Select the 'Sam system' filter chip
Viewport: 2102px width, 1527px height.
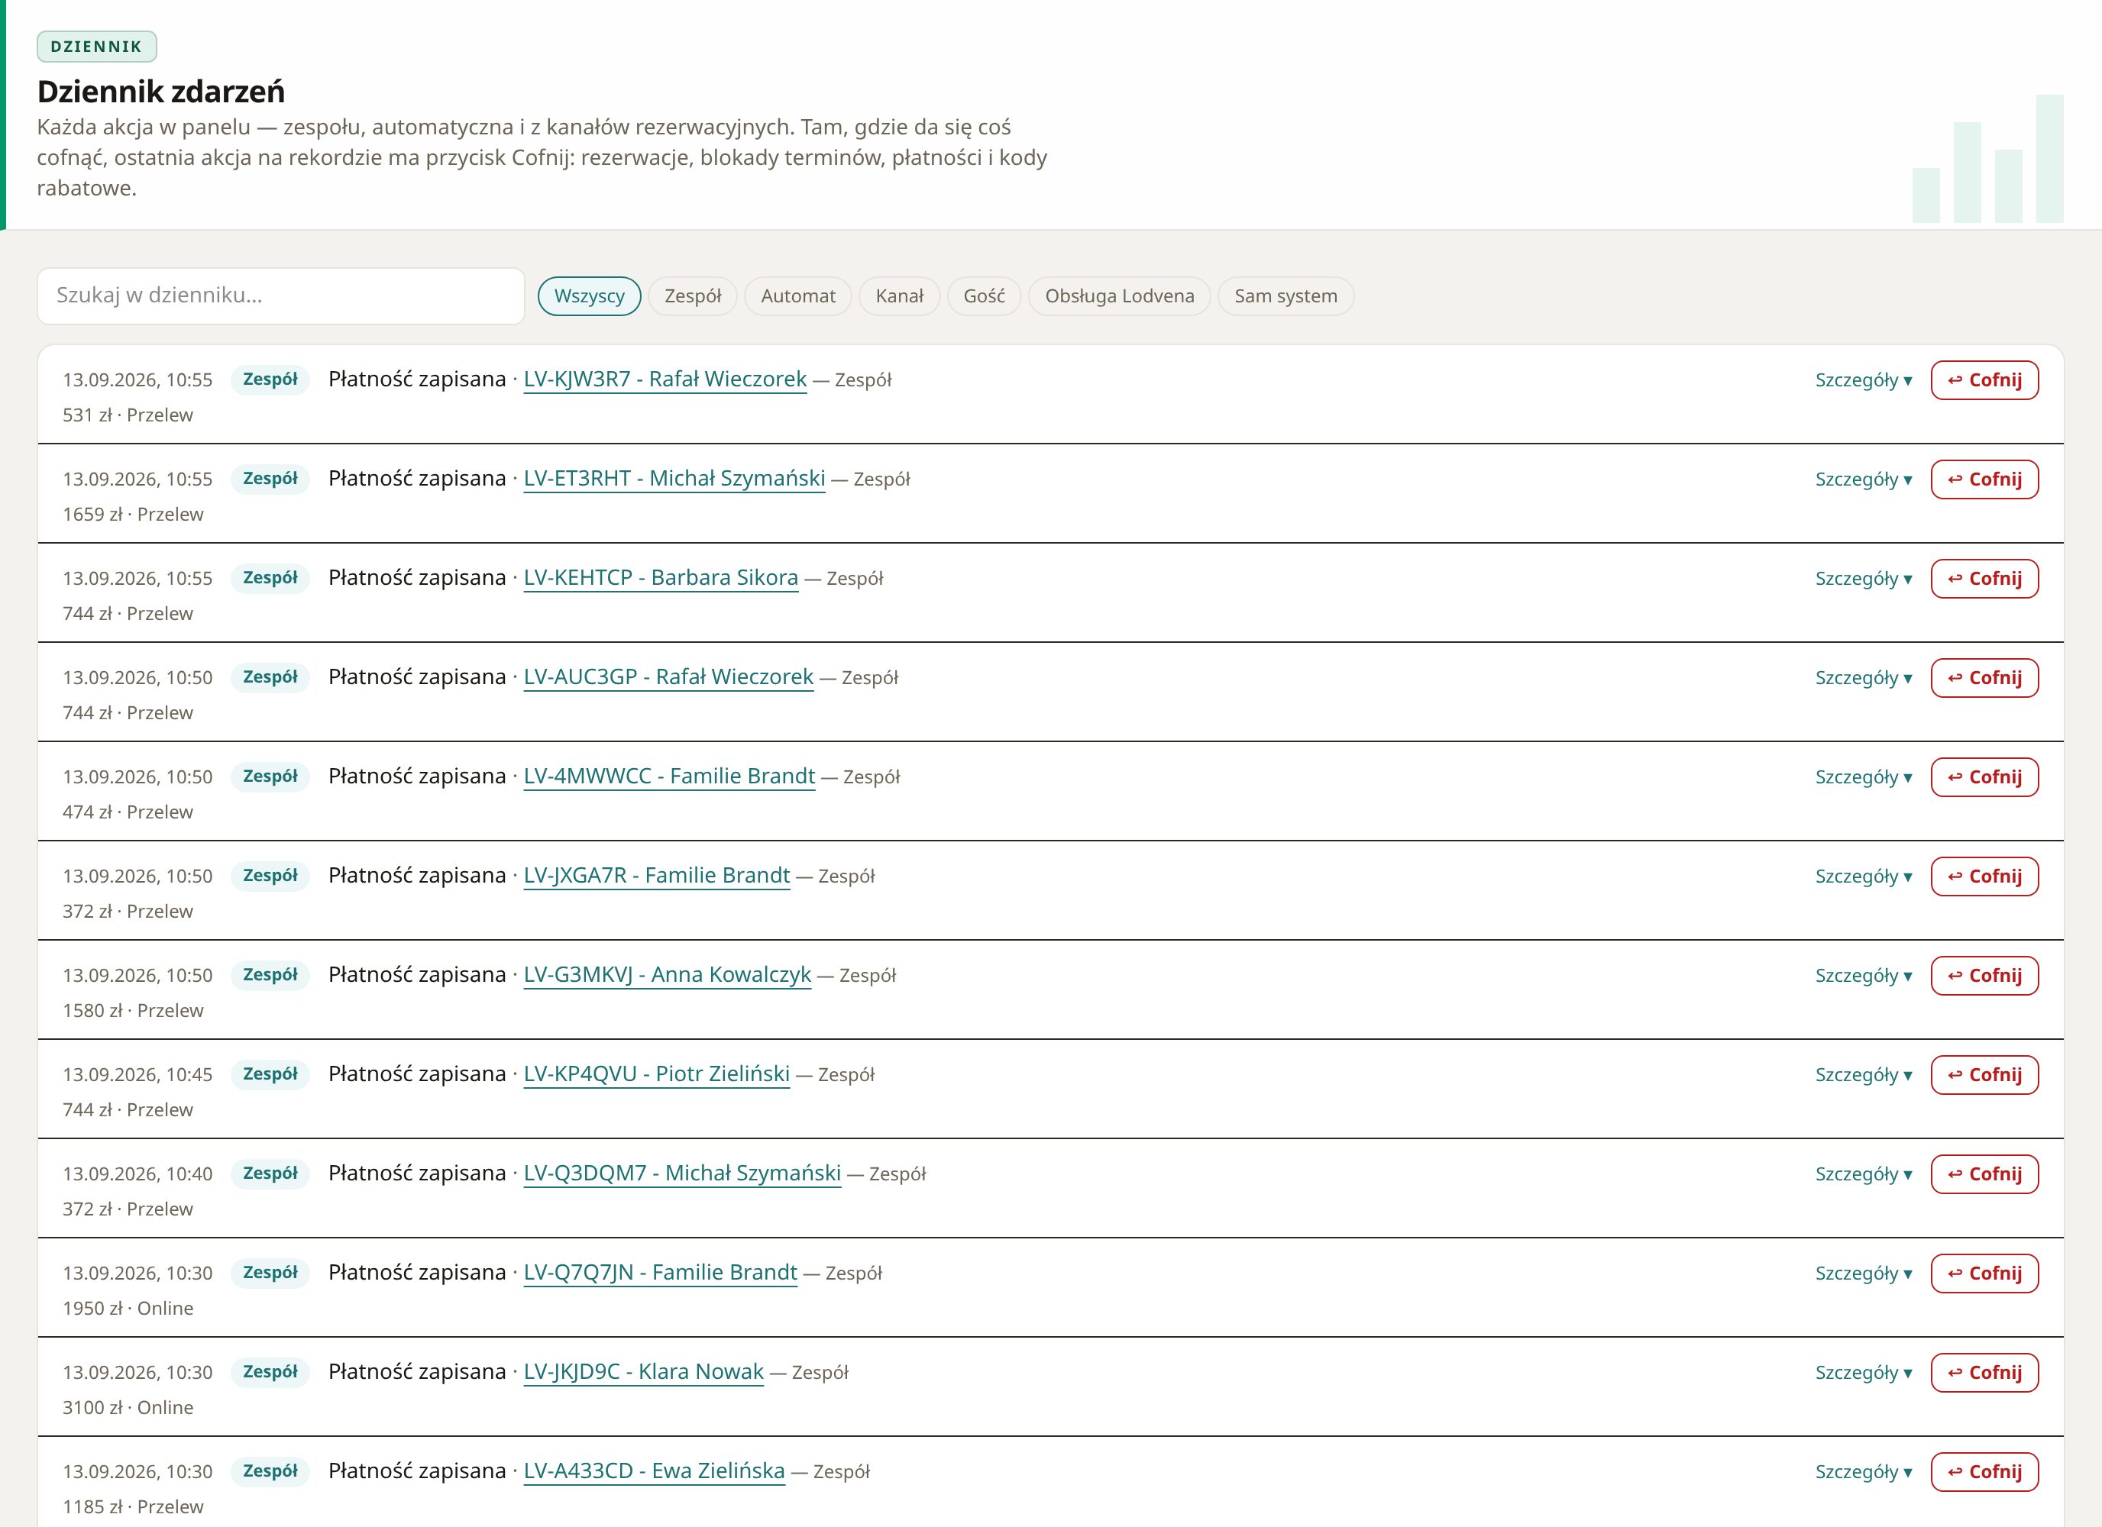coord(1285,295)
